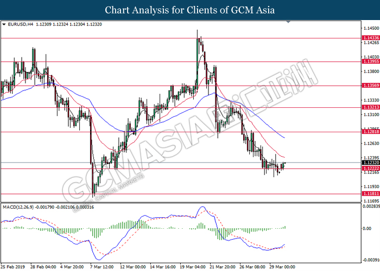The width and height of the screenshot is (380, 271).
Task: Click the 1.11695 price axis value
Action: 371,201
